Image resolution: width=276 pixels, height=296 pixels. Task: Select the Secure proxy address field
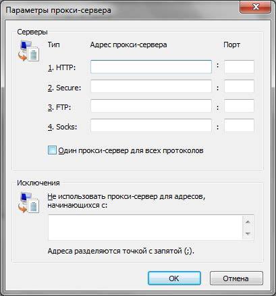151,86
